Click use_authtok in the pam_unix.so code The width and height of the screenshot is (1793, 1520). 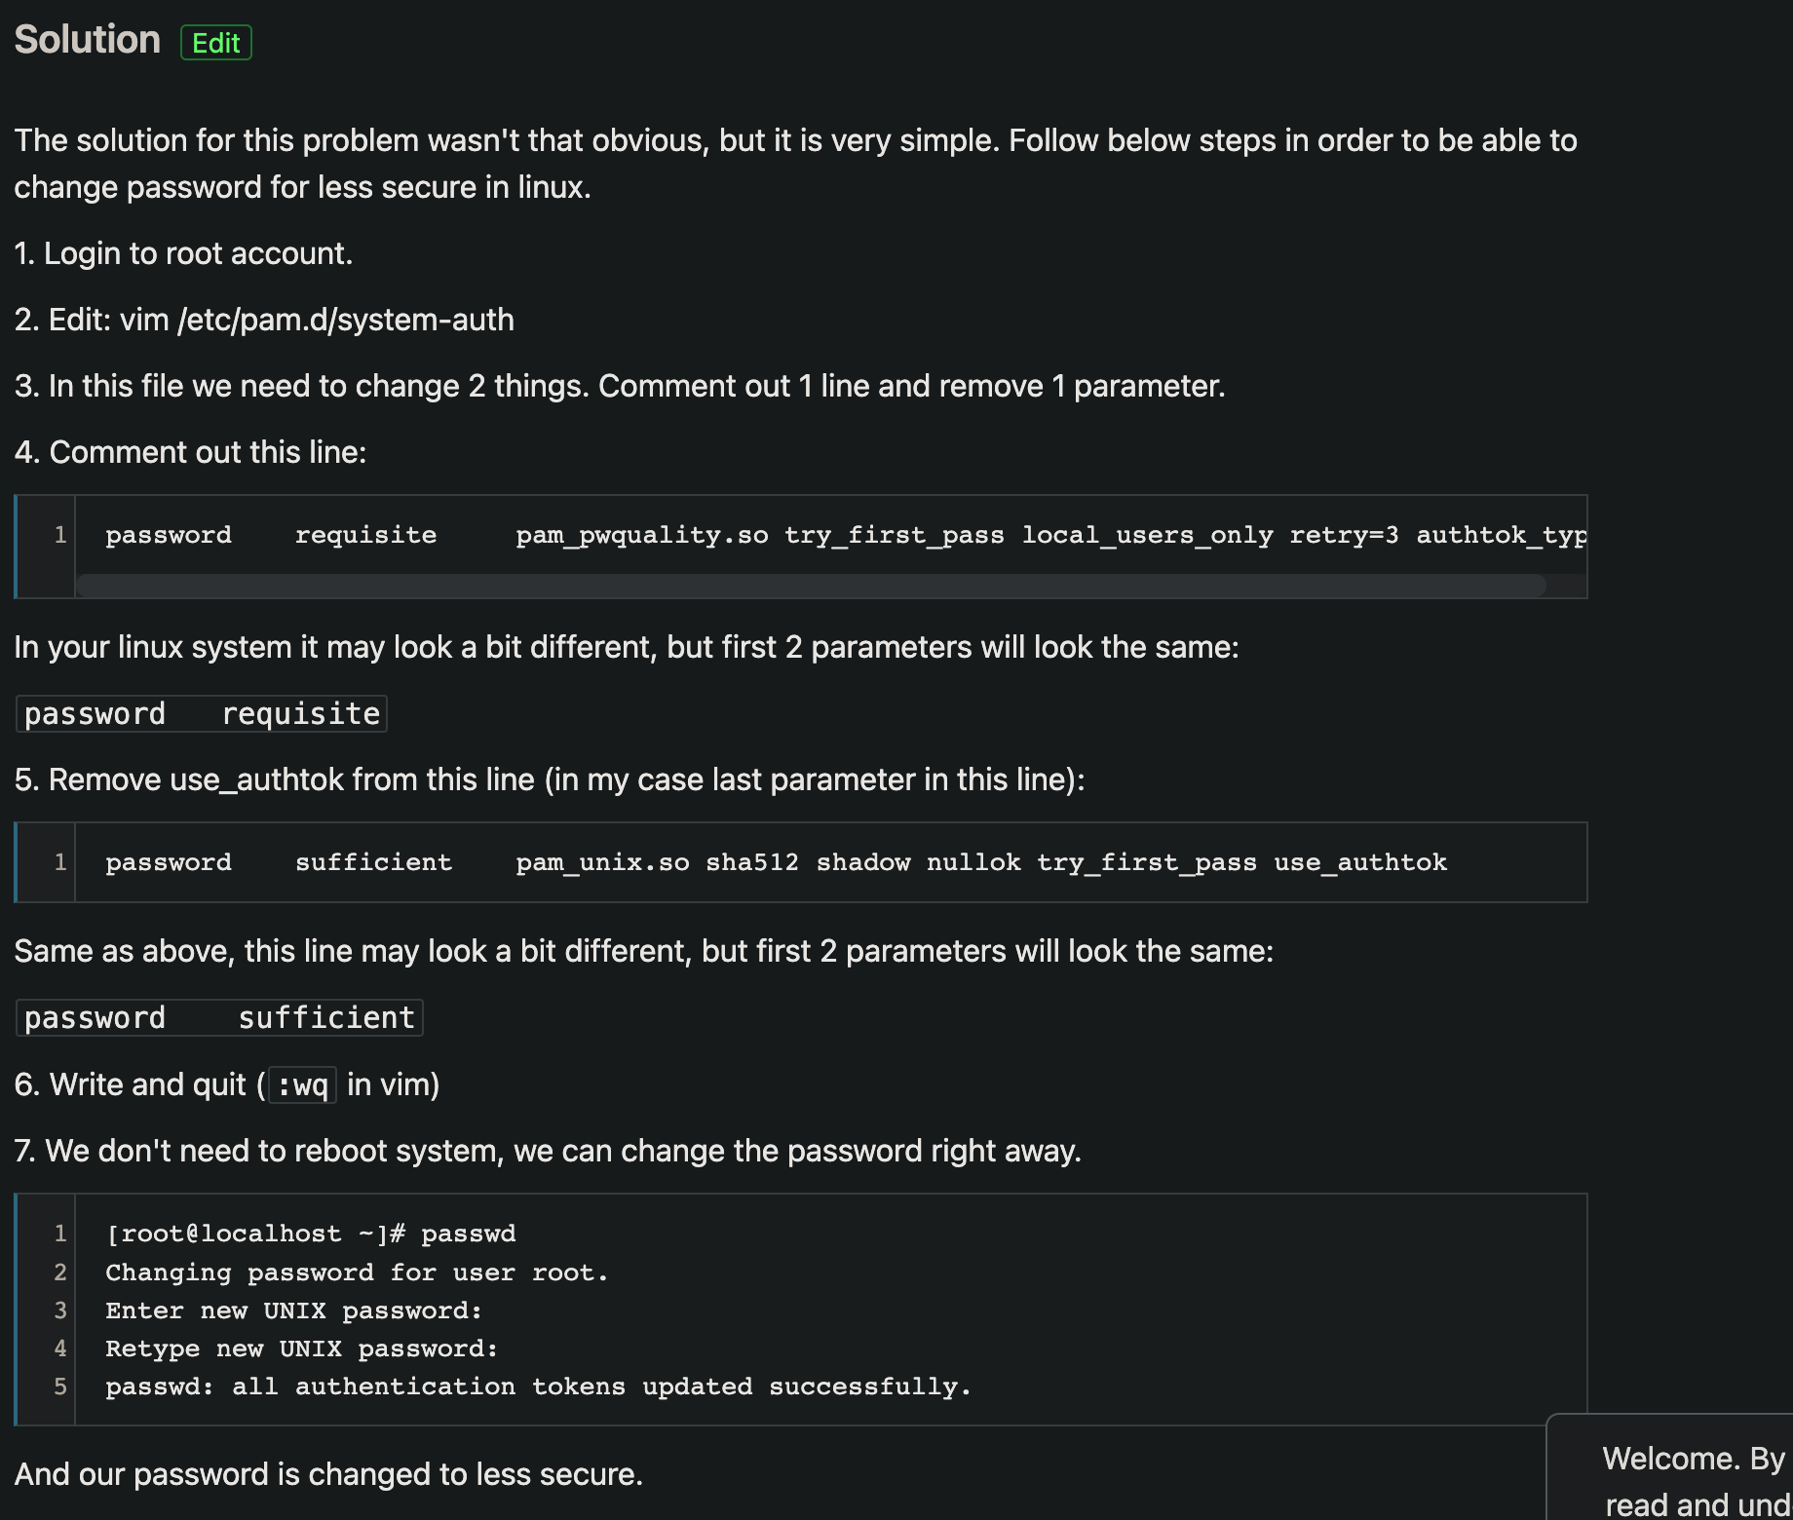[1360, 862]
